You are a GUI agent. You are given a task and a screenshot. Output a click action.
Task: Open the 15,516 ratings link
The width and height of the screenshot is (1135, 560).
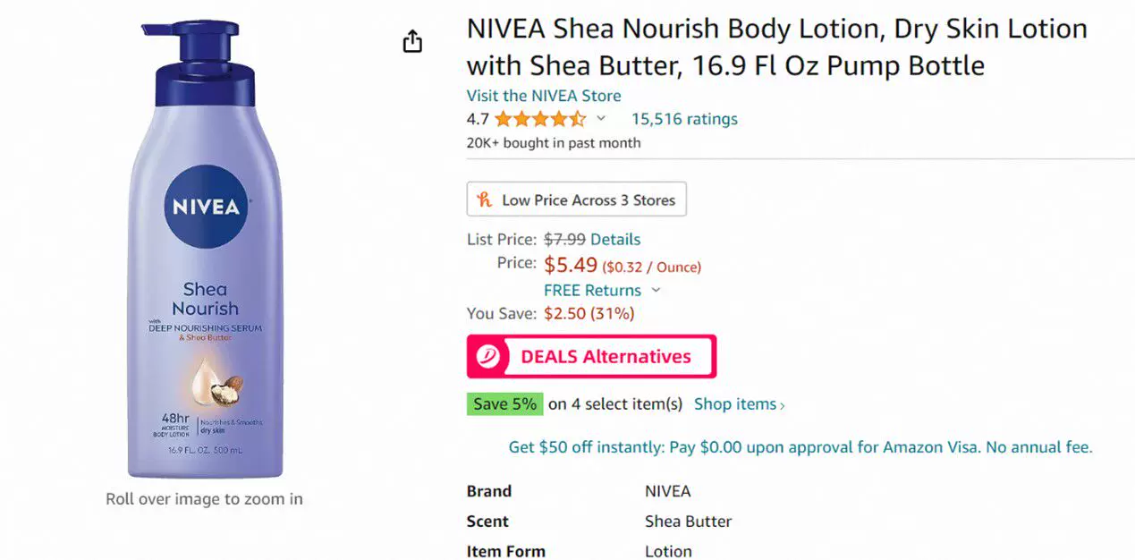point(684,119)
